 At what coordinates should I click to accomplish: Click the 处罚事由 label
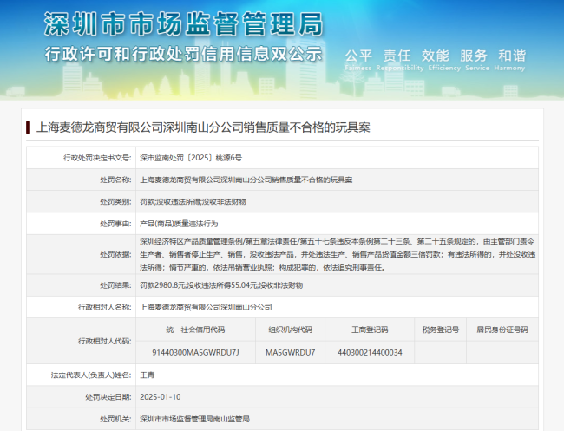click(115, 224)
